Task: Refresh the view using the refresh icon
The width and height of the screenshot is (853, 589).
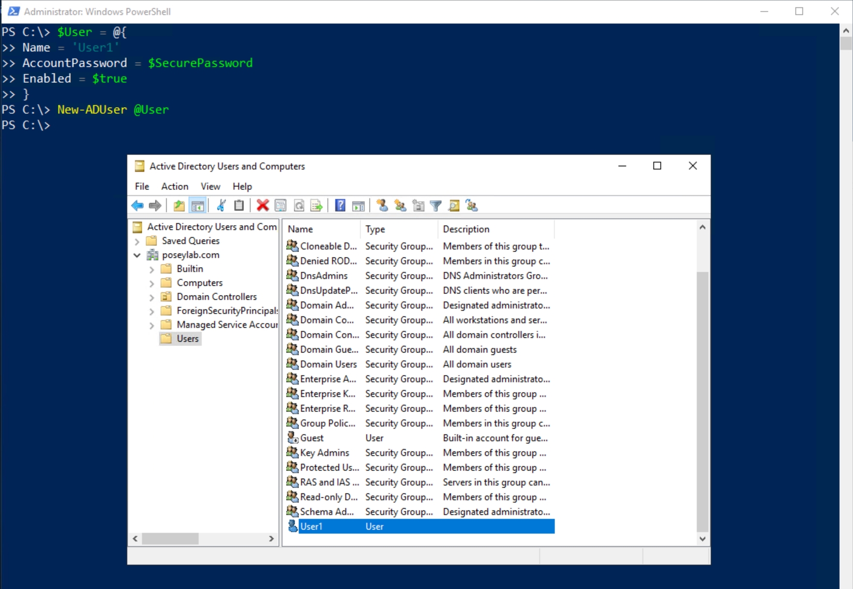Action: 299,205
